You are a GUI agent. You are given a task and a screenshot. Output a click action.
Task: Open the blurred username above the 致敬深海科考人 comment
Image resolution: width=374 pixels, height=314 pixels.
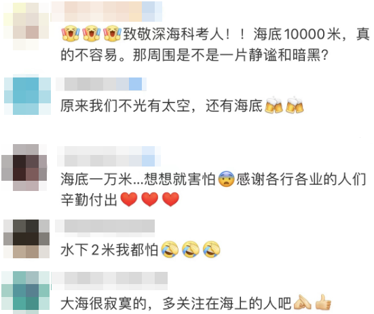point(107,12)
